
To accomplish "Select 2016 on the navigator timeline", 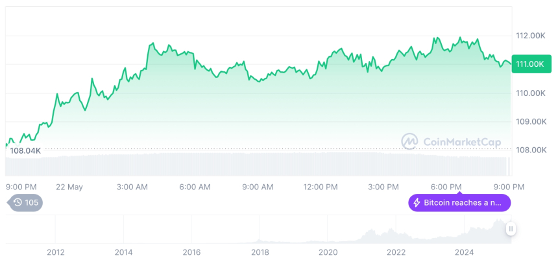I will coord(191,252).
